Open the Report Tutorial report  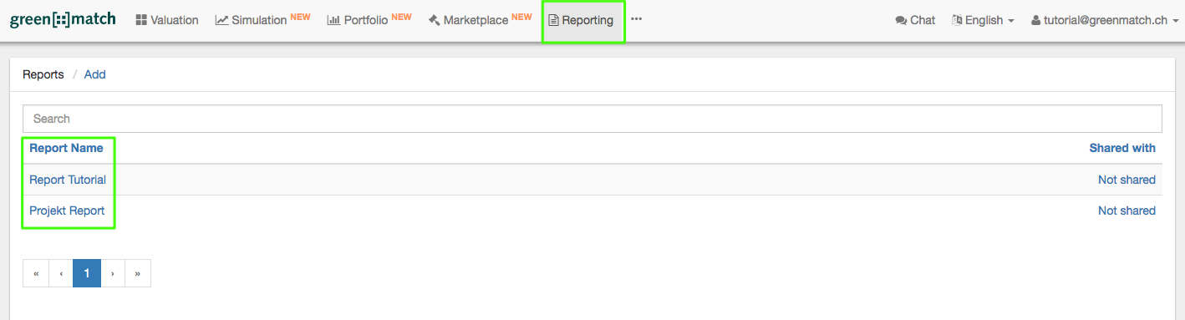tap(68, 180)
